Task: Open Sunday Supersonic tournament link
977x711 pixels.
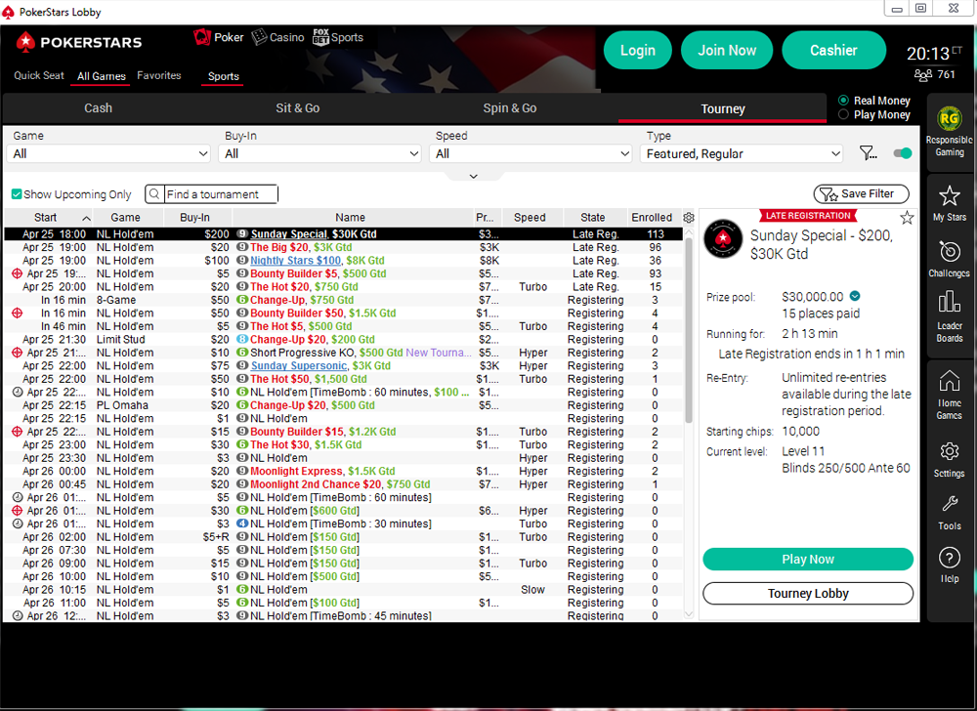Action: (x=298, y=365)
